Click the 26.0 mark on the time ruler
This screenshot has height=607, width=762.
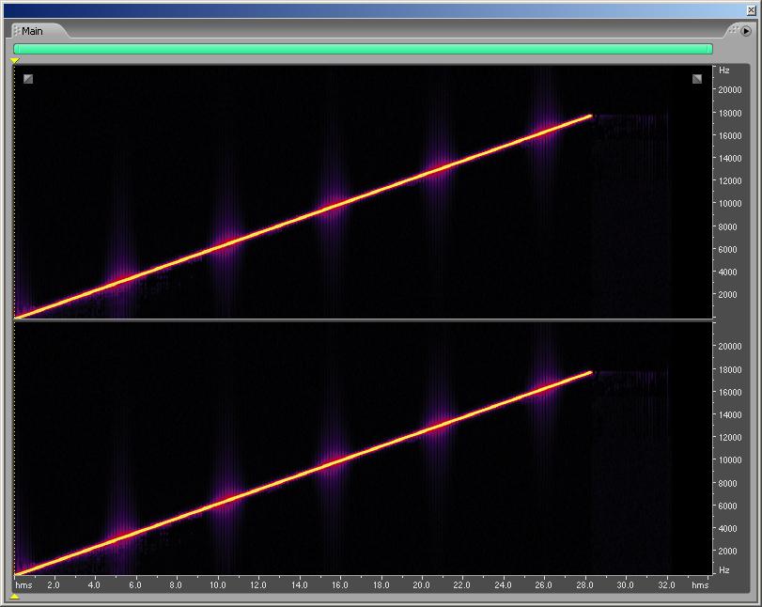(x=543, y=585)
